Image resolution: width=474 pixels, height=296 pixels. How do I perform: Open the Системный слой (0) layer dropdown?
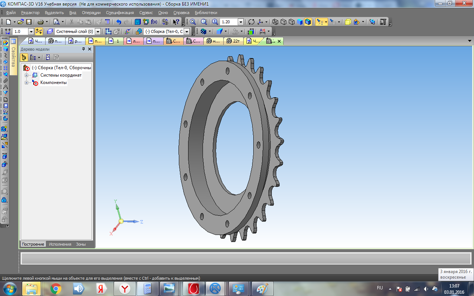98,31
